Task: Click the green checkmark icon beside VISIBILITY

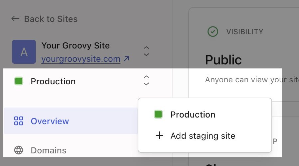Action: [x=213, y=32]
